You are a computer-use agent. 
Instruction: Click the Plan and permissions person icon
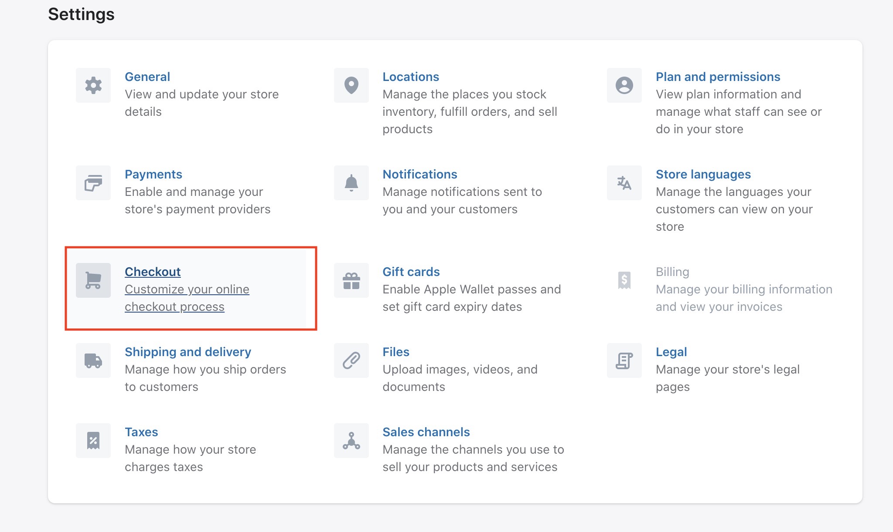[624, 85]
